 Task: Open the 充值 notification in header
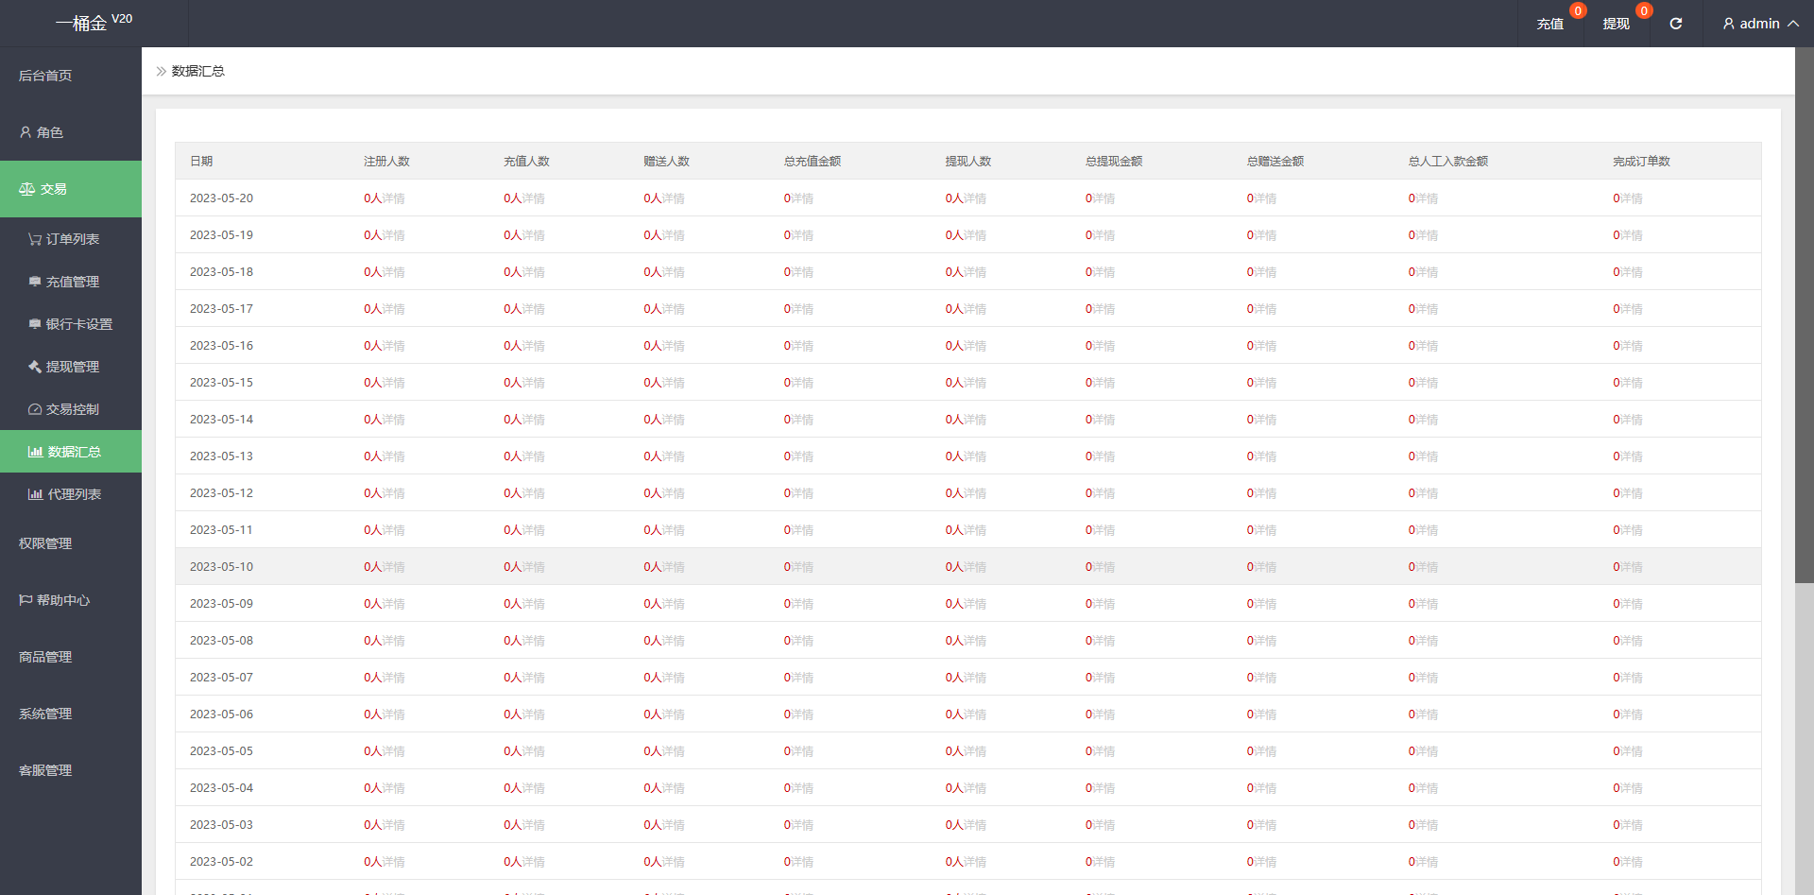pyautogui.click(x=1549, y=24)
